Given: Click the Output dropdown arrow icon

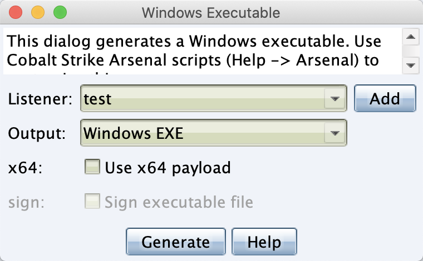Looking at the screenshot, I should point(335,133).
